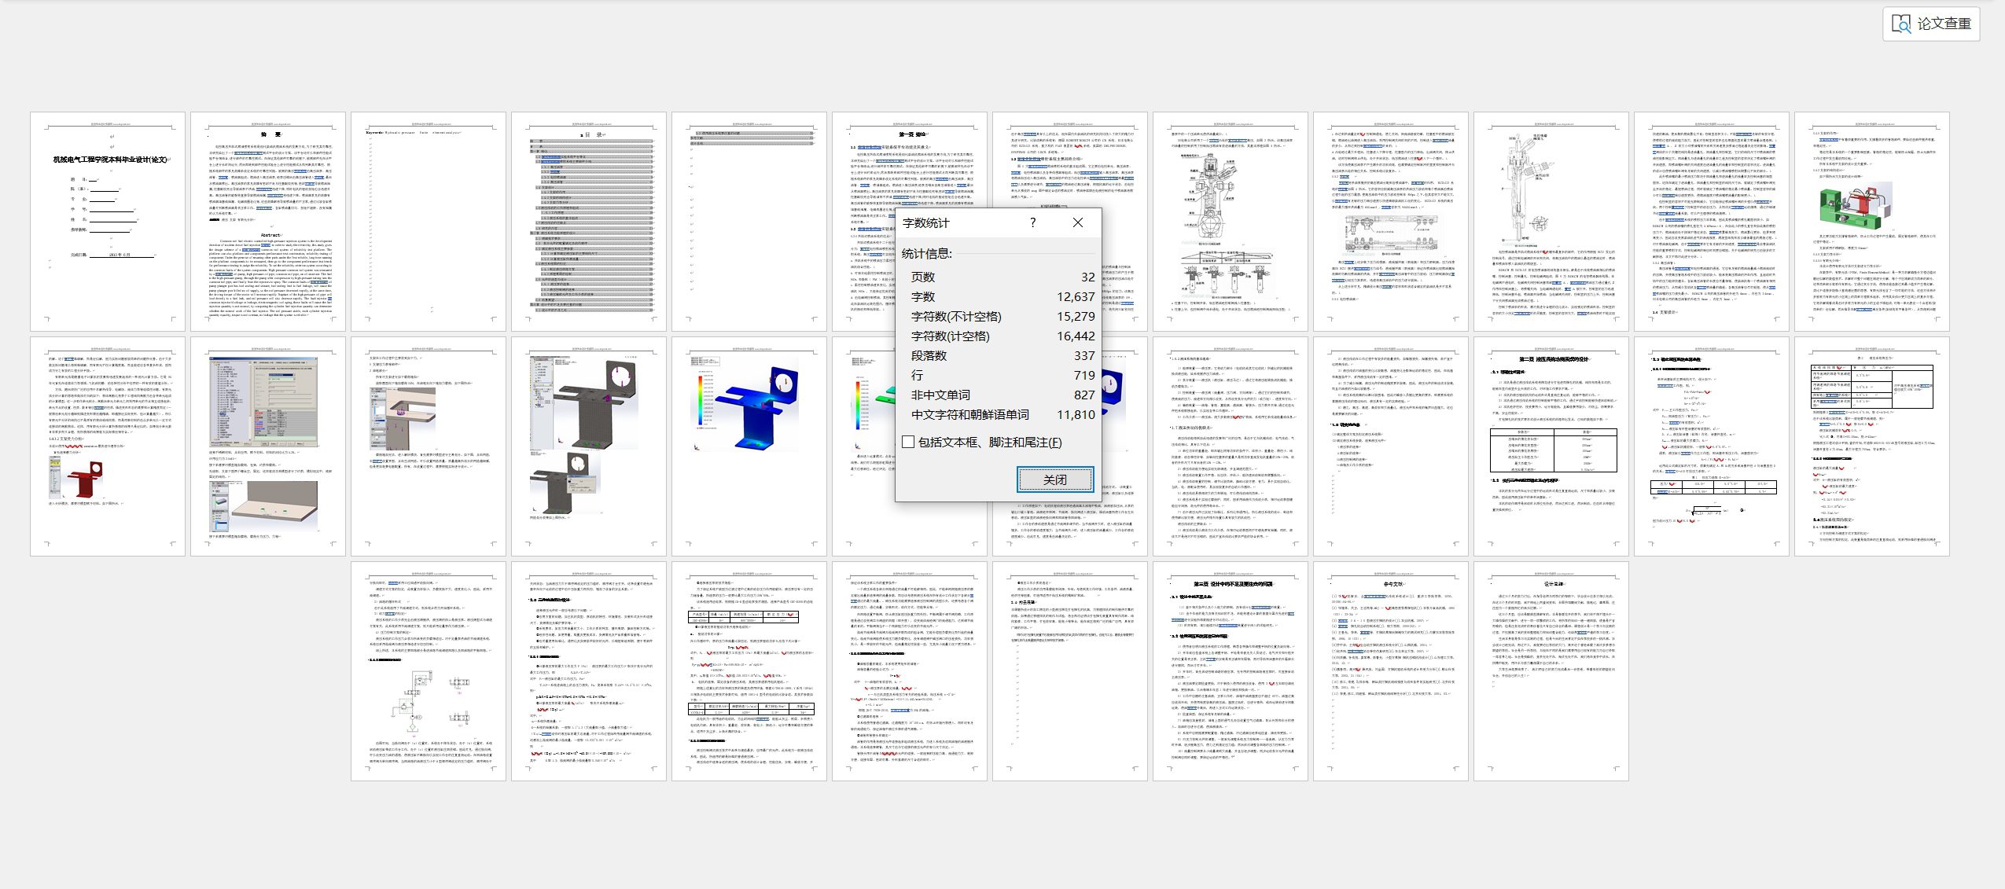
Task: Open the page with hydraulic circuit schematic
Action: [429, 671]
